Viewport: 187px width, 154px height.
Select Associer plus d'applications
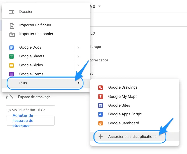coord(135,137)
